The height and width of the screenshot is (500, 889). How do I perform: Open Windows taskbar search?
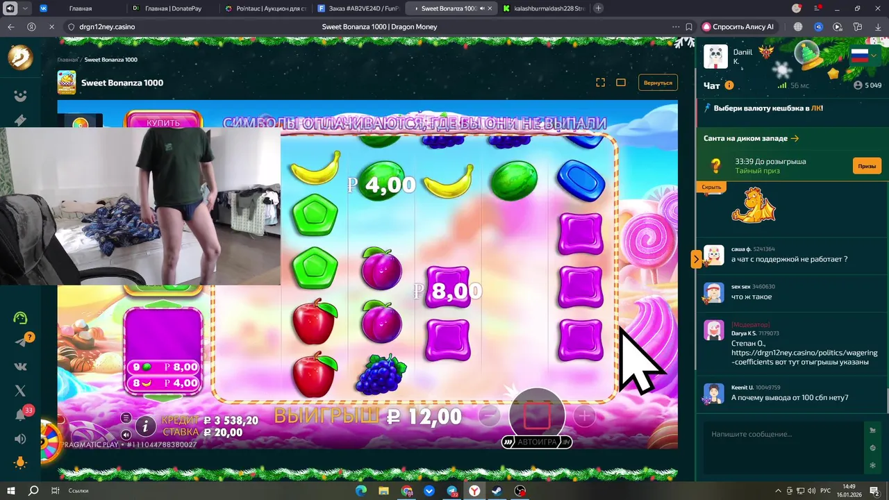point(33,490)
